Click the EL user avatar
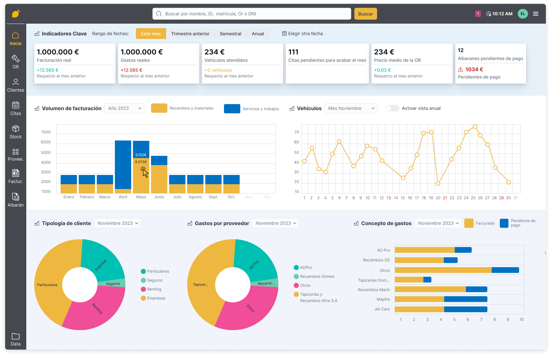551x356 pixels. tap(523, 14)
